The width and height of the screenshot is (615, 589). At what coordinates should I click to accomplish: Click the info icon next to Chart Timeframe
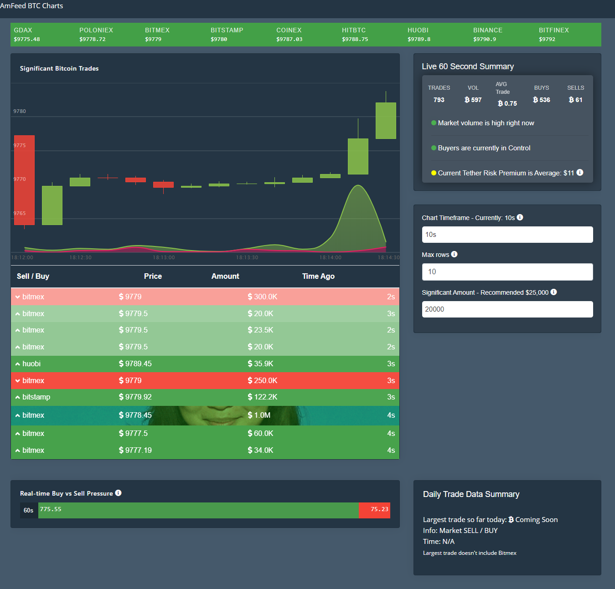520,217
